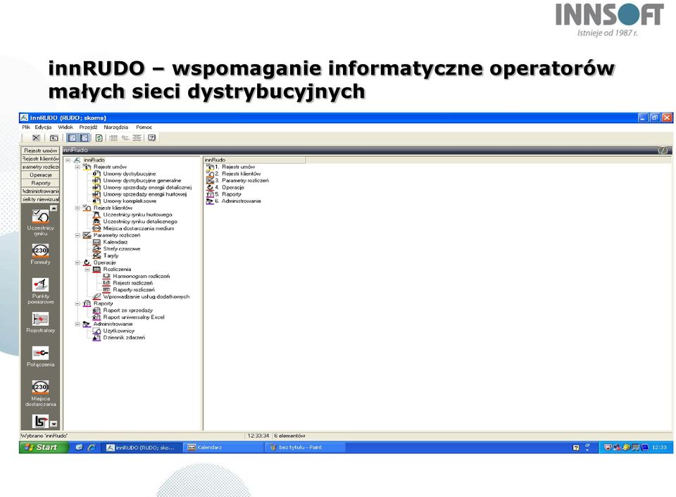676x497 pixels.
Task: Click the Windows Start button
Action: point(44,448)
